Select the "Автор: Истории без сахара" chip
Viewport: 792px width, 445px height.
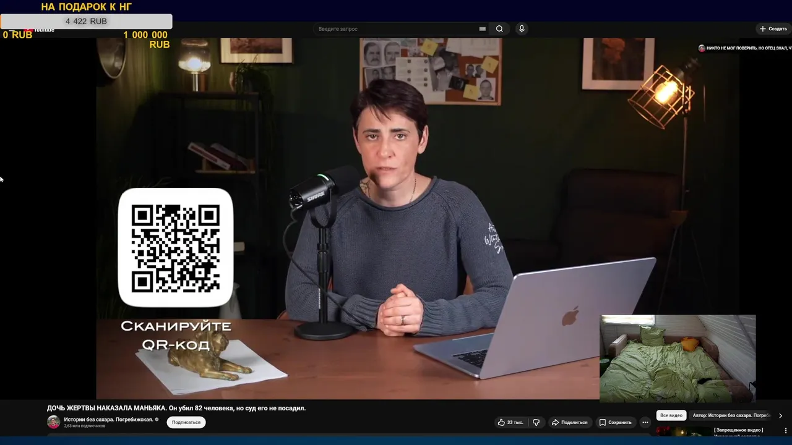(731, 415)
